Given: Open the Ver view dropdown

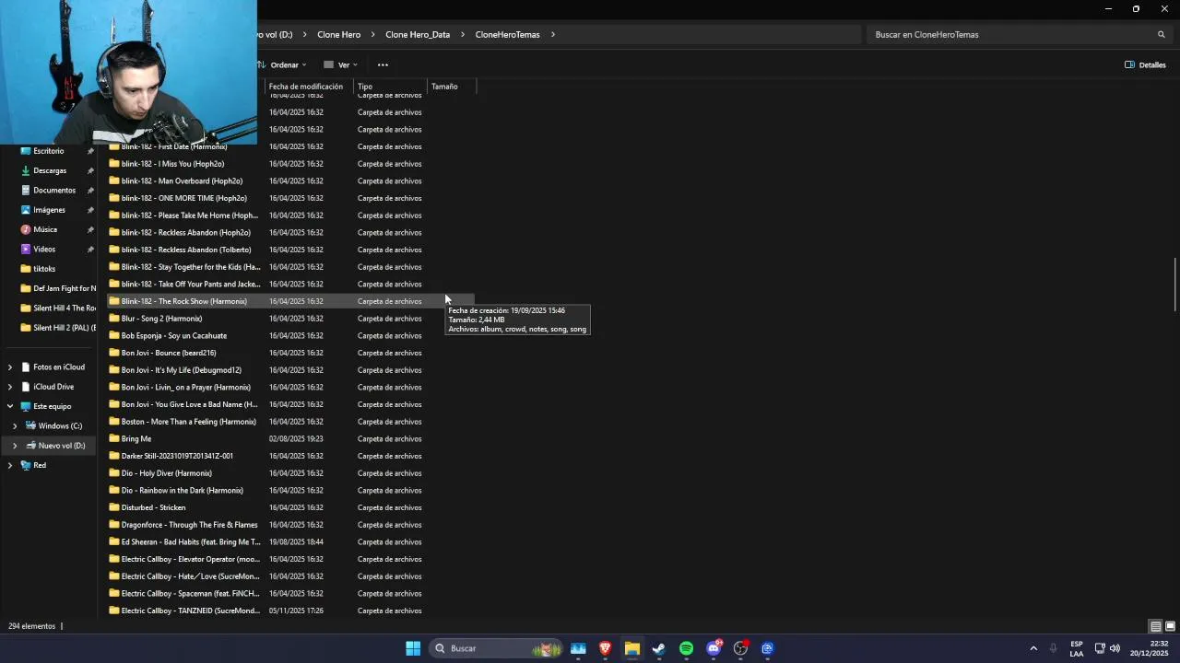Looking at the screenshot, I should (340, 64).
